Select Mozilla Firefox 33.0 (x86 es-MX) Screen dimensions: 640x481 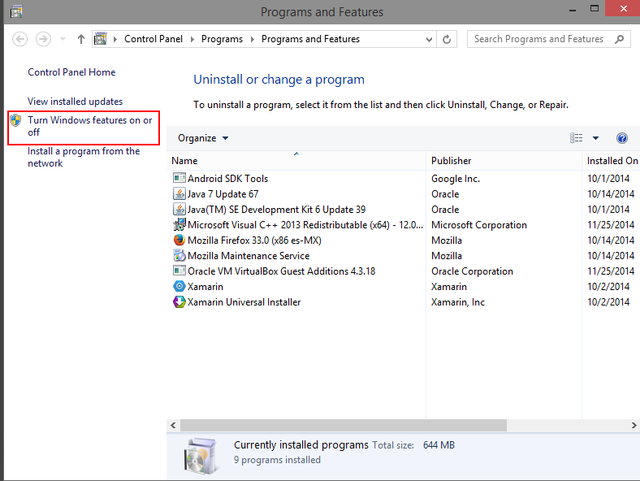[x=254, y=240]
